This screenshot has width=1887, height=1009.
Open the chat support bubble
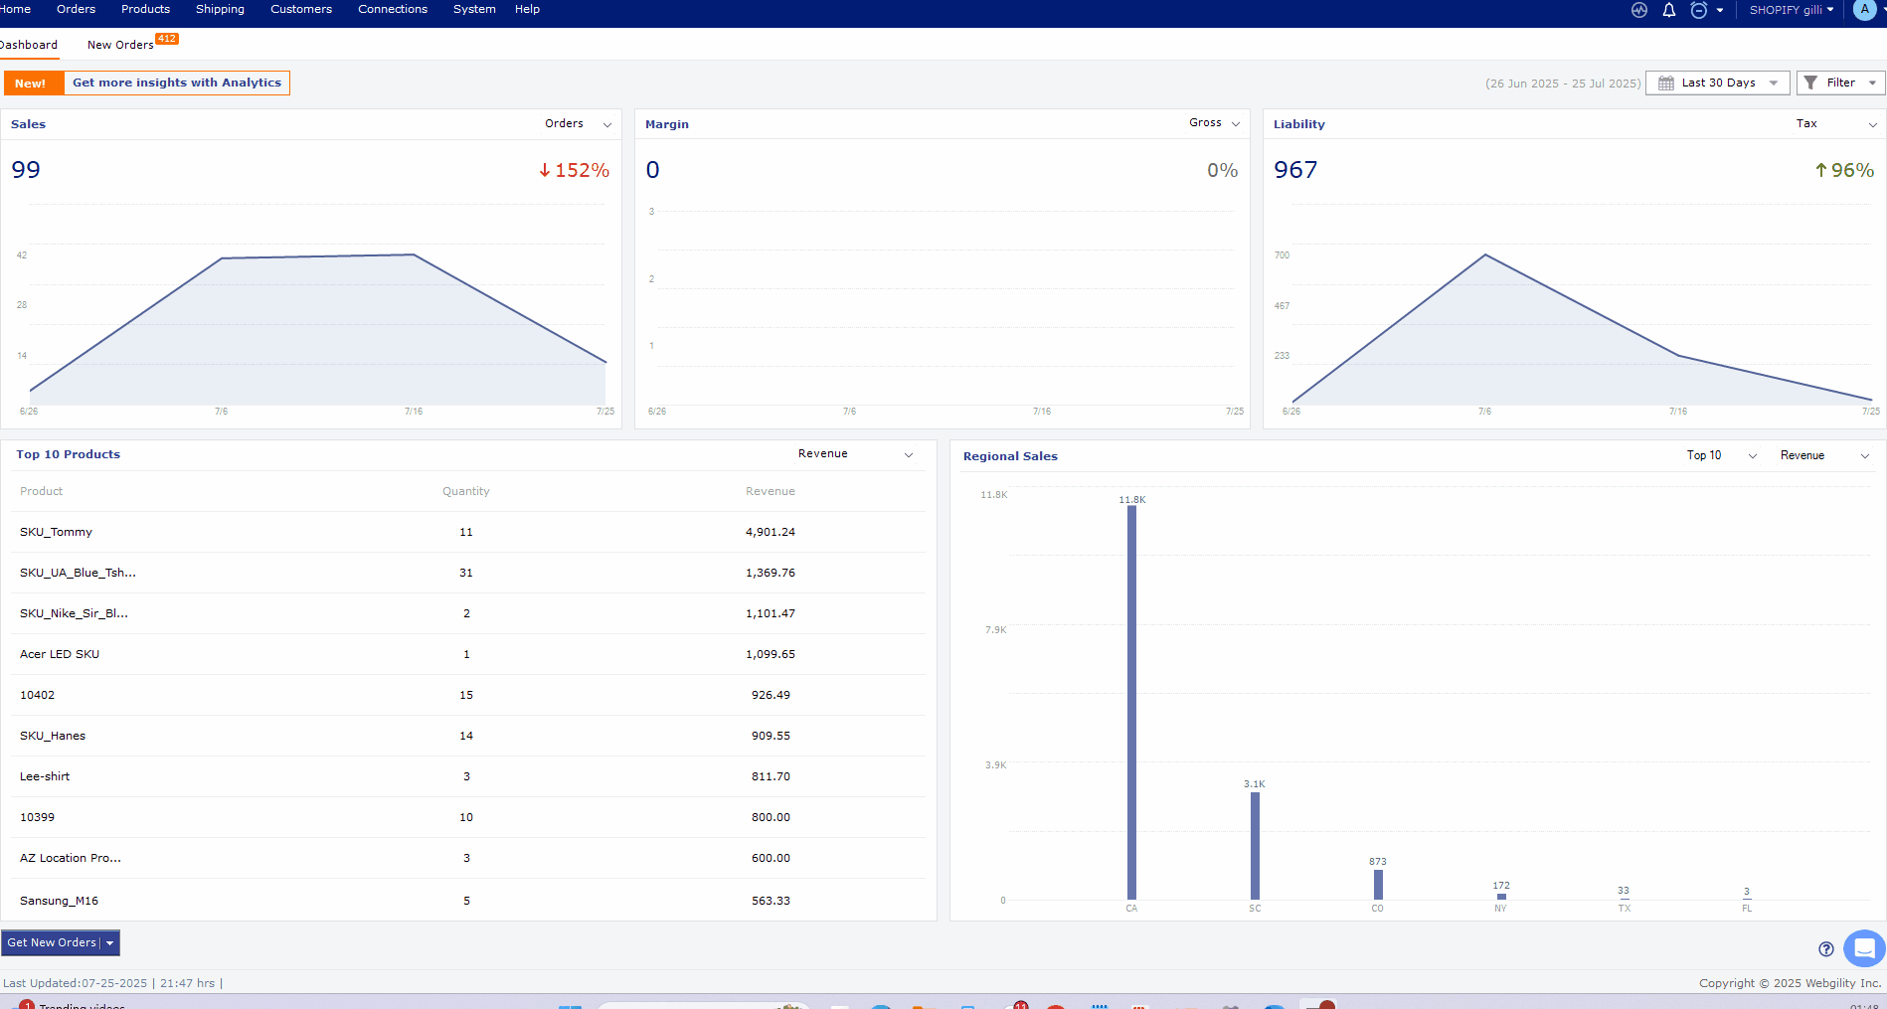[x=1864, y=948]
